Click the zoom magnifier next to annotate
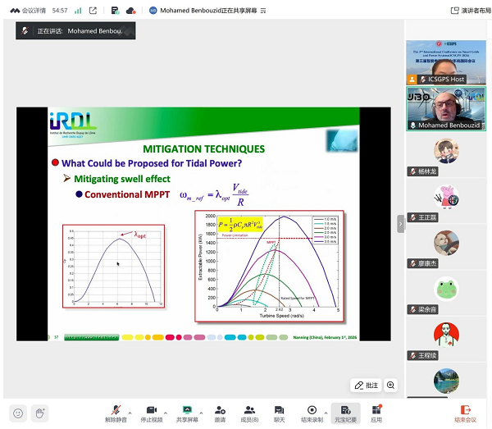This screenshot has height=429, width=492. click(x=391, y=385)
